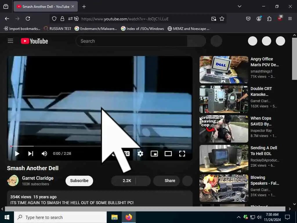Focus the YouTube Search field

[132, 41]
